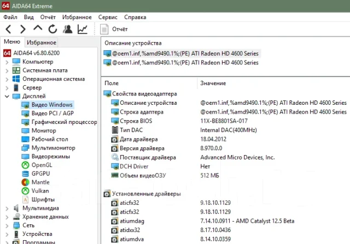
Task: Click the Хранение данных drive icon
Action: 16,217
